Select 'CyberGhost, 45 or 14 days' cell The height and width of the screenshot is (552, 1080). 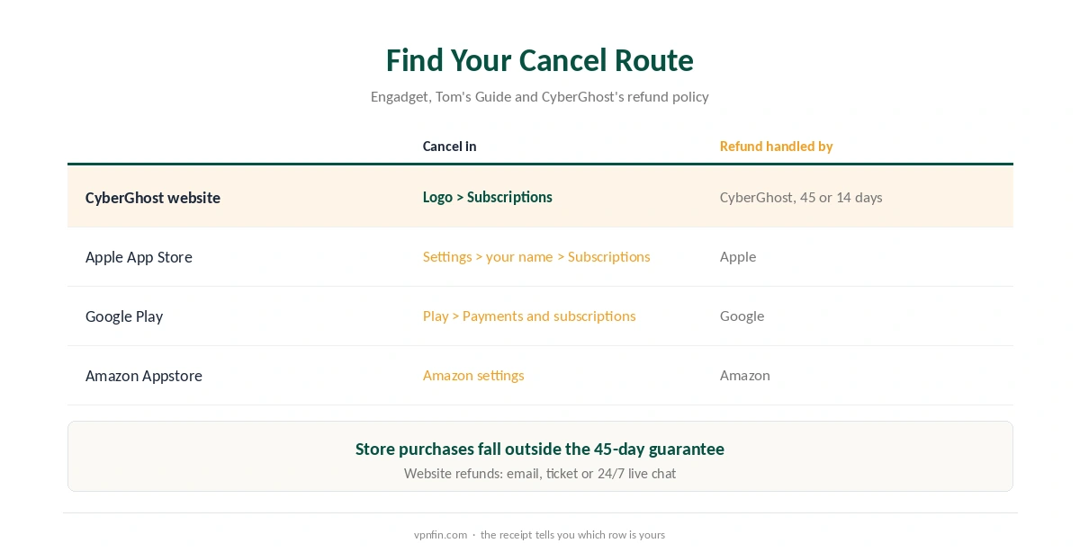pos(801,197)
